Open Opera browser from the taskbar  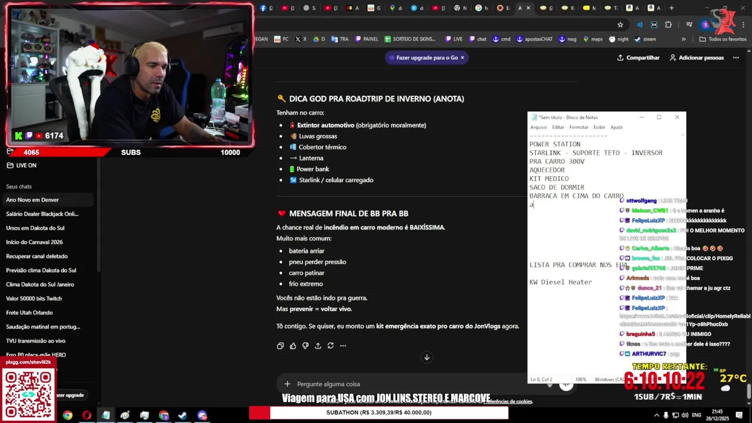tap(87, 415)
